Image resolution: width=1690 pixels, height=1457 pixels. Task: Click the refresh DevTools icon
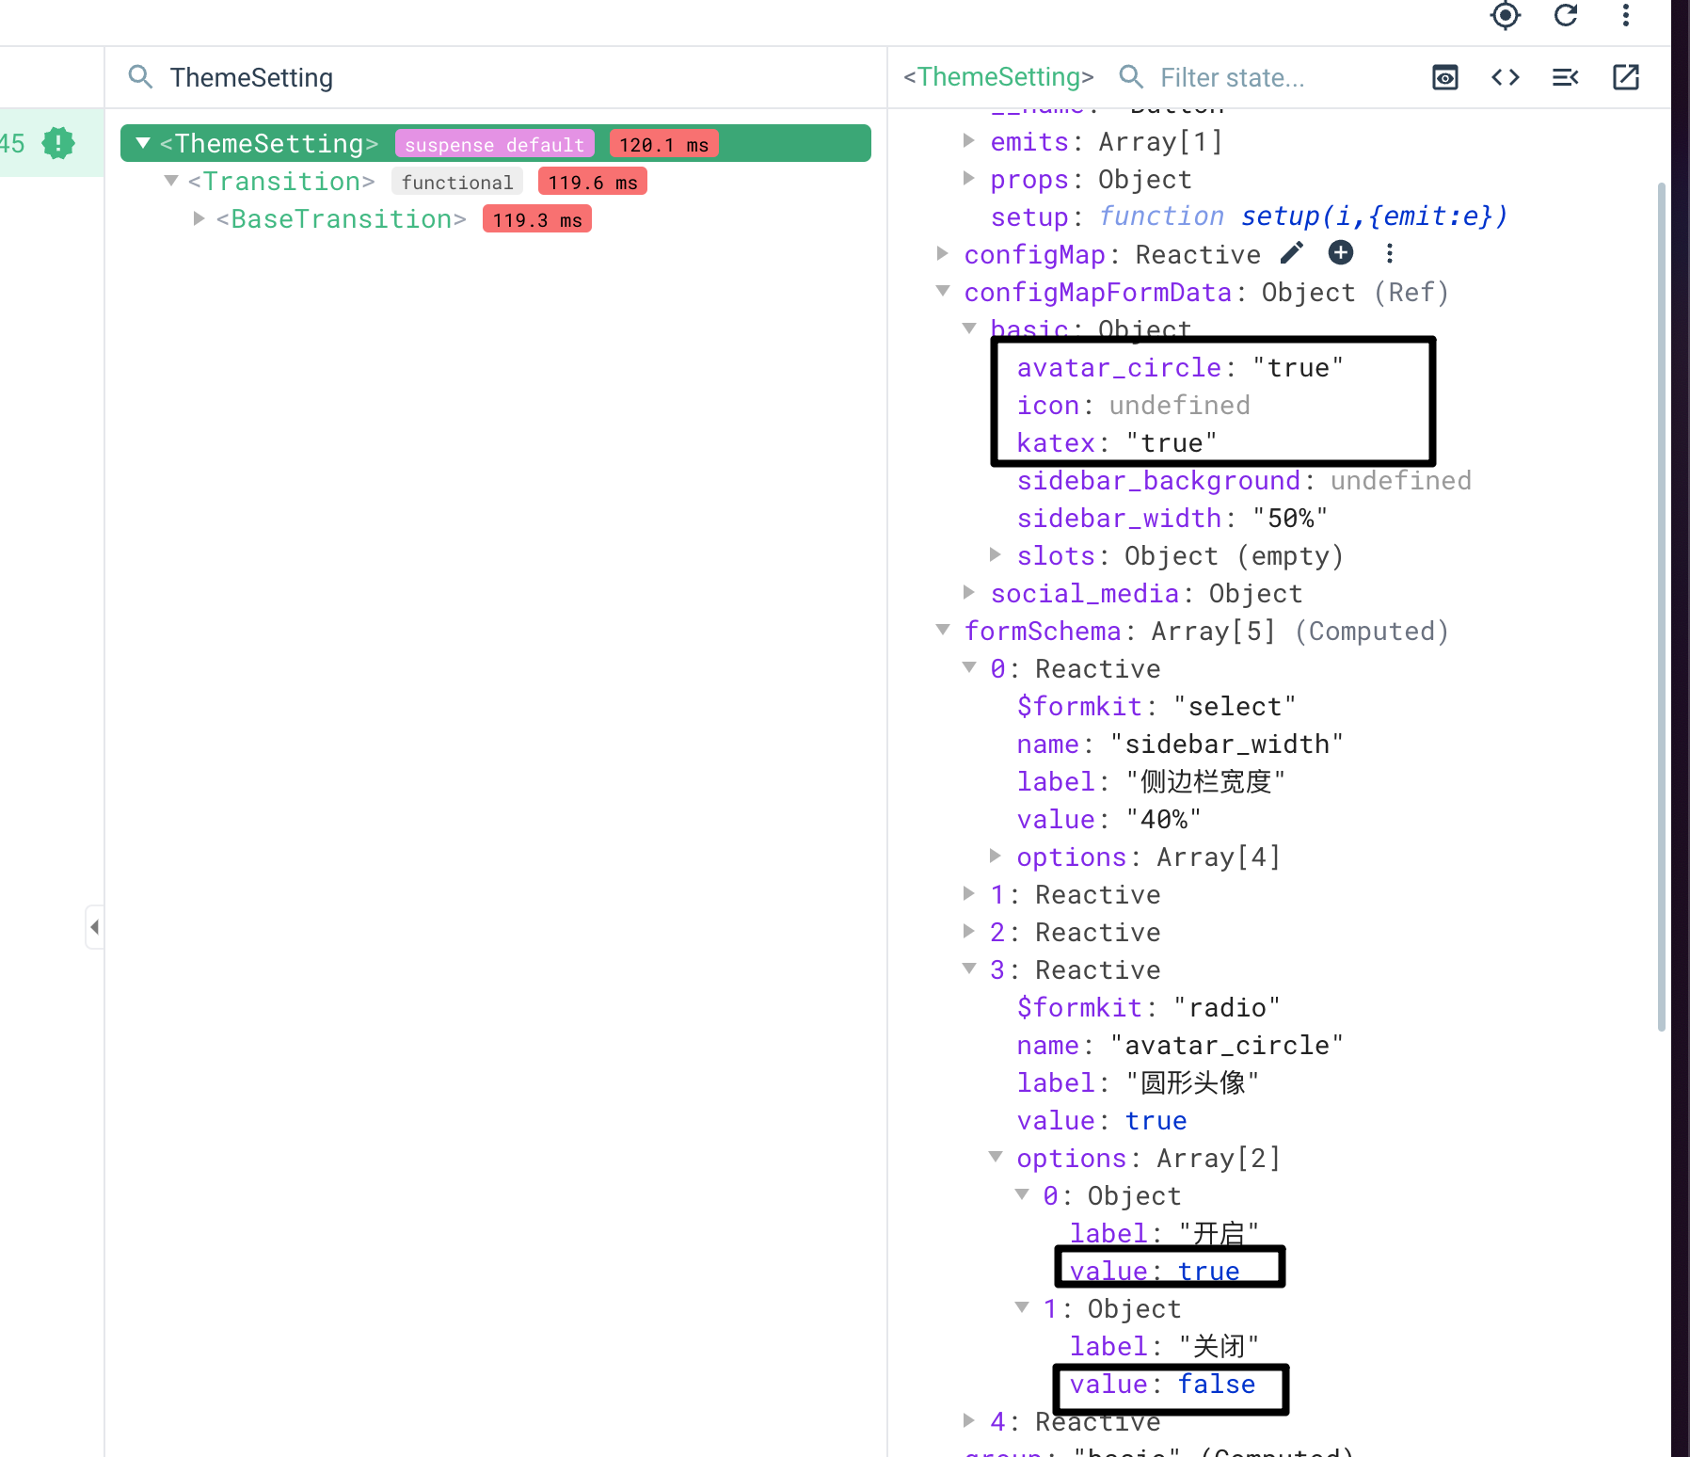tap(1566, 16)
